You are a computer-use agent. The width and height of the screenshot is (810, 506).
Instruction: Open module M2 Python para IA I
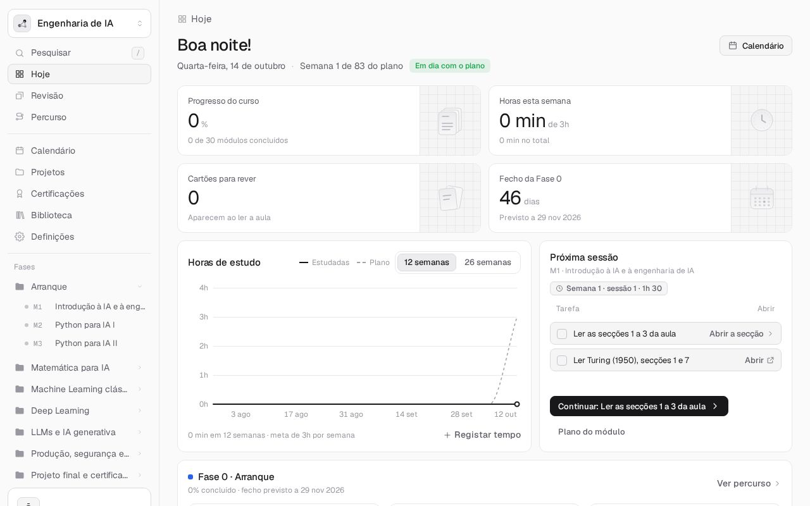click(x=85, y=325)
